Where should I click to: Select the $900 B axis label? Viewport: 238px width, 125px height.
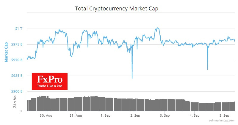[17, 92]
